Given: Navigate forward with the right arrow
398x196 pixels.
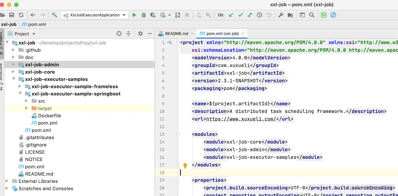Looking at the screenshot, I should click(42, 15).
